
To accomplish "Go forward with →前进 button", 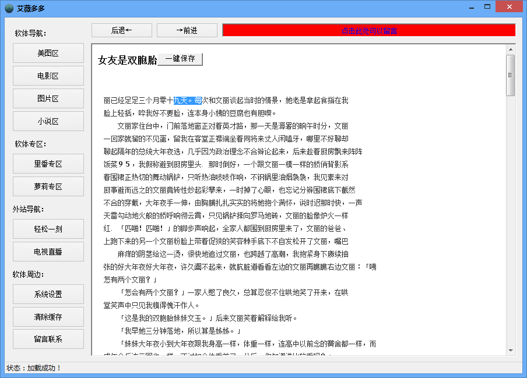I will 187,30.
